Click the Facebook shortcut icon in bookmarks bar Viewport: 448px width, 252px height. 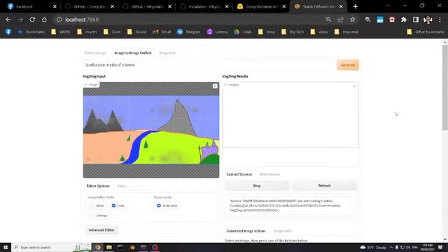click(8, 31)
